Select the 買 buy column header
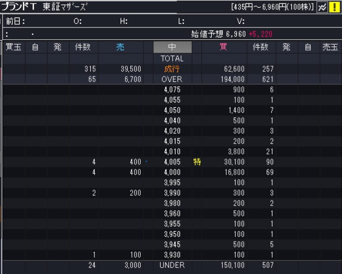This screenshot has width=342, height=274. click(x=223, y=47)
